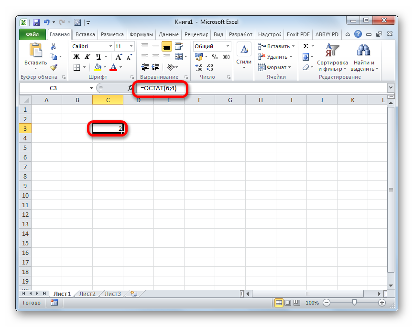Apply percent style format
414x327 pixels.
(x=215, y=57)
